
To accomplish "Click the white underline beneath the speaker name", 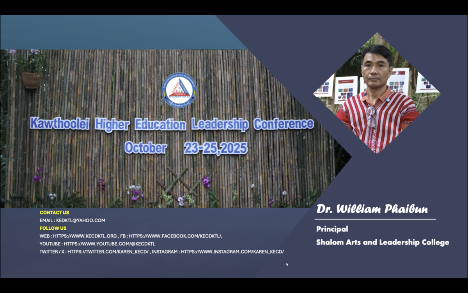I will pyautogui.click(x=375, y=219).
